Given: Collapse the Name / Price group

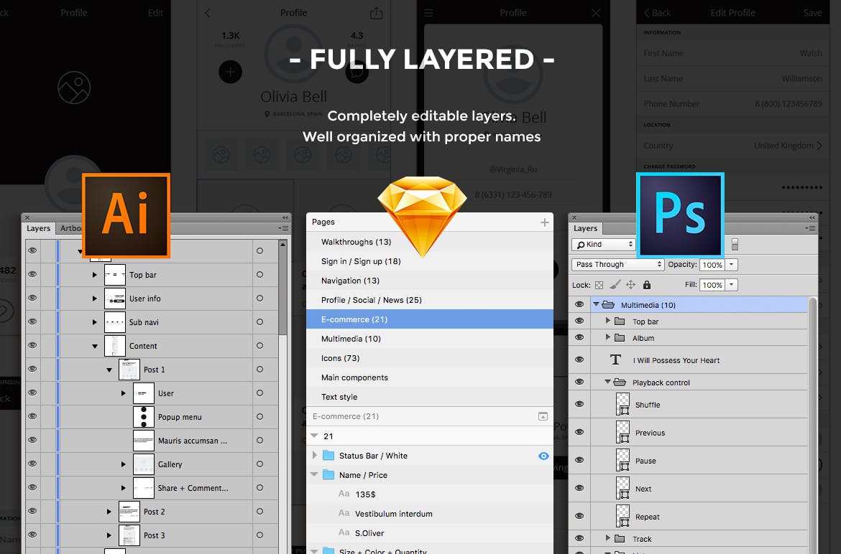Looking at the screenshot, I should pos(314,475).
